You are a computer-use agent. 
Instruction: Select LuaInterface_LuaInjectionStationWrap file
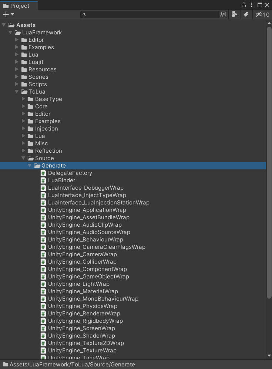click(x=99, y=203)
